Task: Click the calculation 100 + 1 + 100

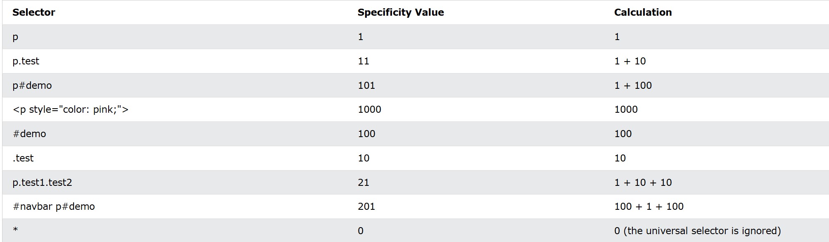Action: (x=649, y=206)
